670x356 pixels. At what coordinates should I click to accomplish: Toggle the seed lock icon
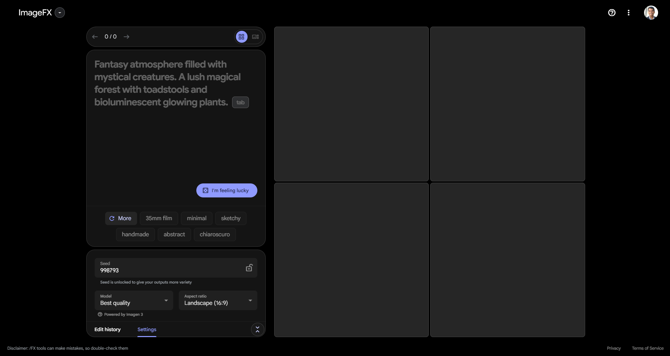click(249, 268)
